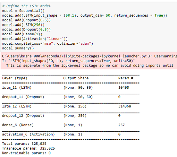Click the 'This is separate from the ipykernel' line
The height and width of the screenshot is (157, 177).
(90, 65)
